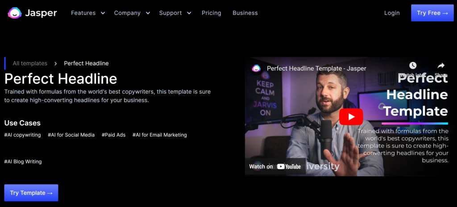Click the Share arrow icon on video
Screen dimensions: 457x207
tap(441, 66)
